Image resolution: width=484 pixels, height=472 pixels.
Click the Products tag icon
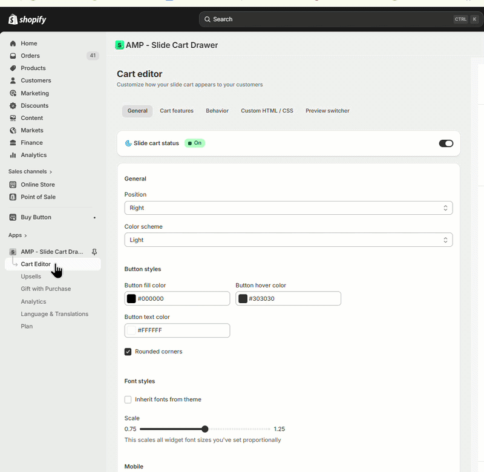[x=13, y=68]
